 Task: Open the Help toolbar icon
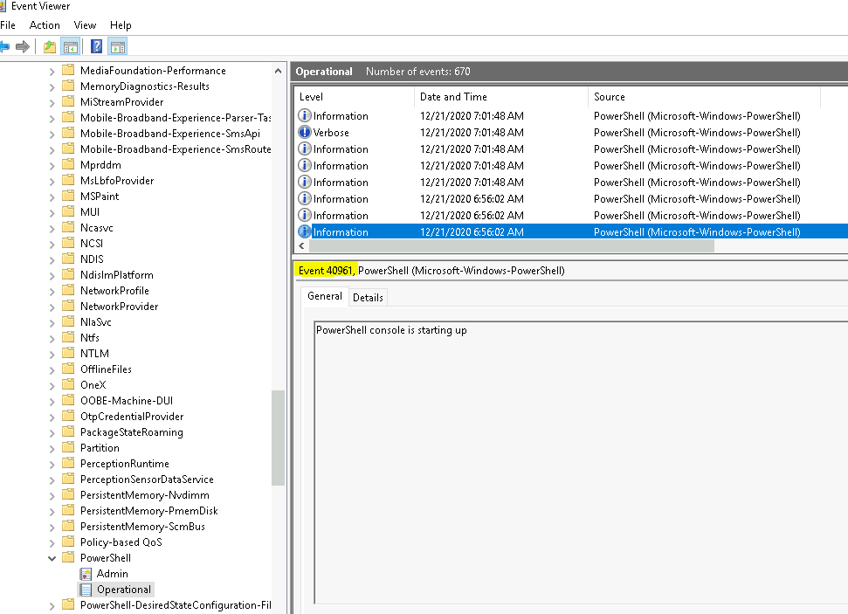click(96, 46)
